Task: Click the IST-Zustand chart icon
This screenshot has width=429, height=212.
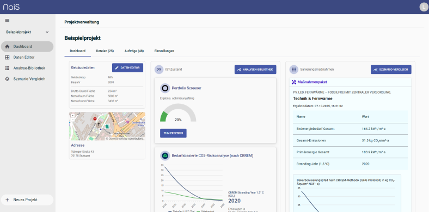Action: pos(158,70)
